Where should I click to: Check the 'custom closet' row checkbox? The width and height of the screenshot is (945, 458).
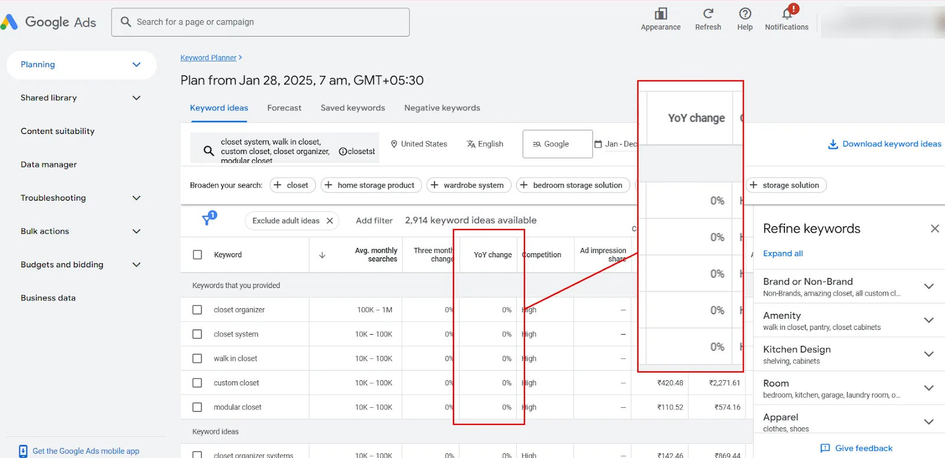coord(197,383)
